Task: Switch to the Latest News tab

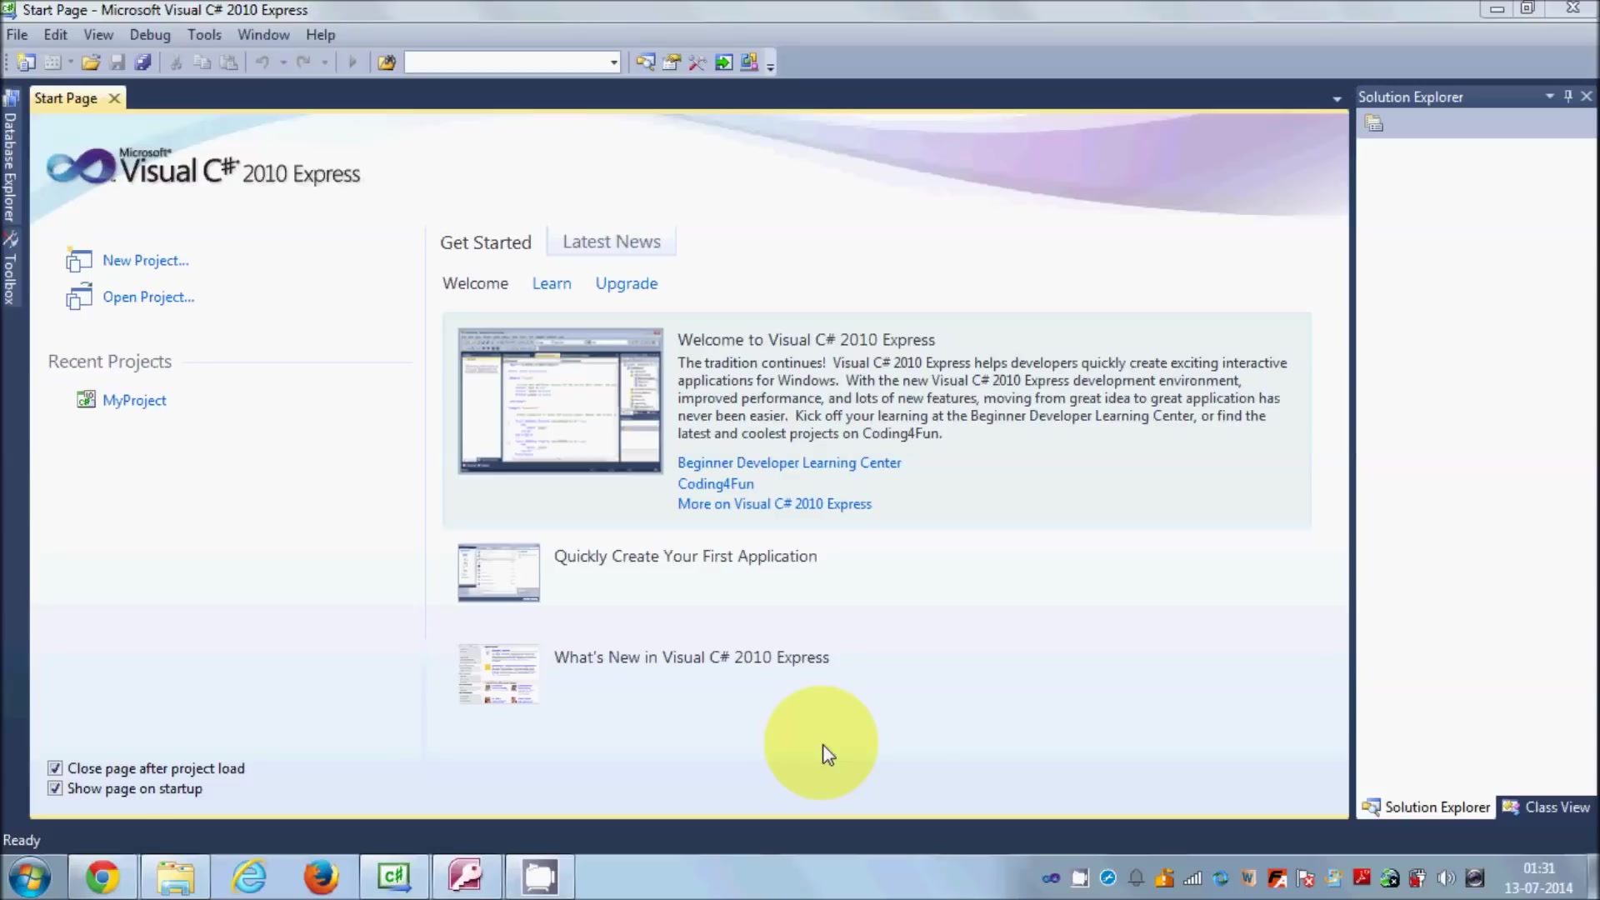Action: [611, 242]
